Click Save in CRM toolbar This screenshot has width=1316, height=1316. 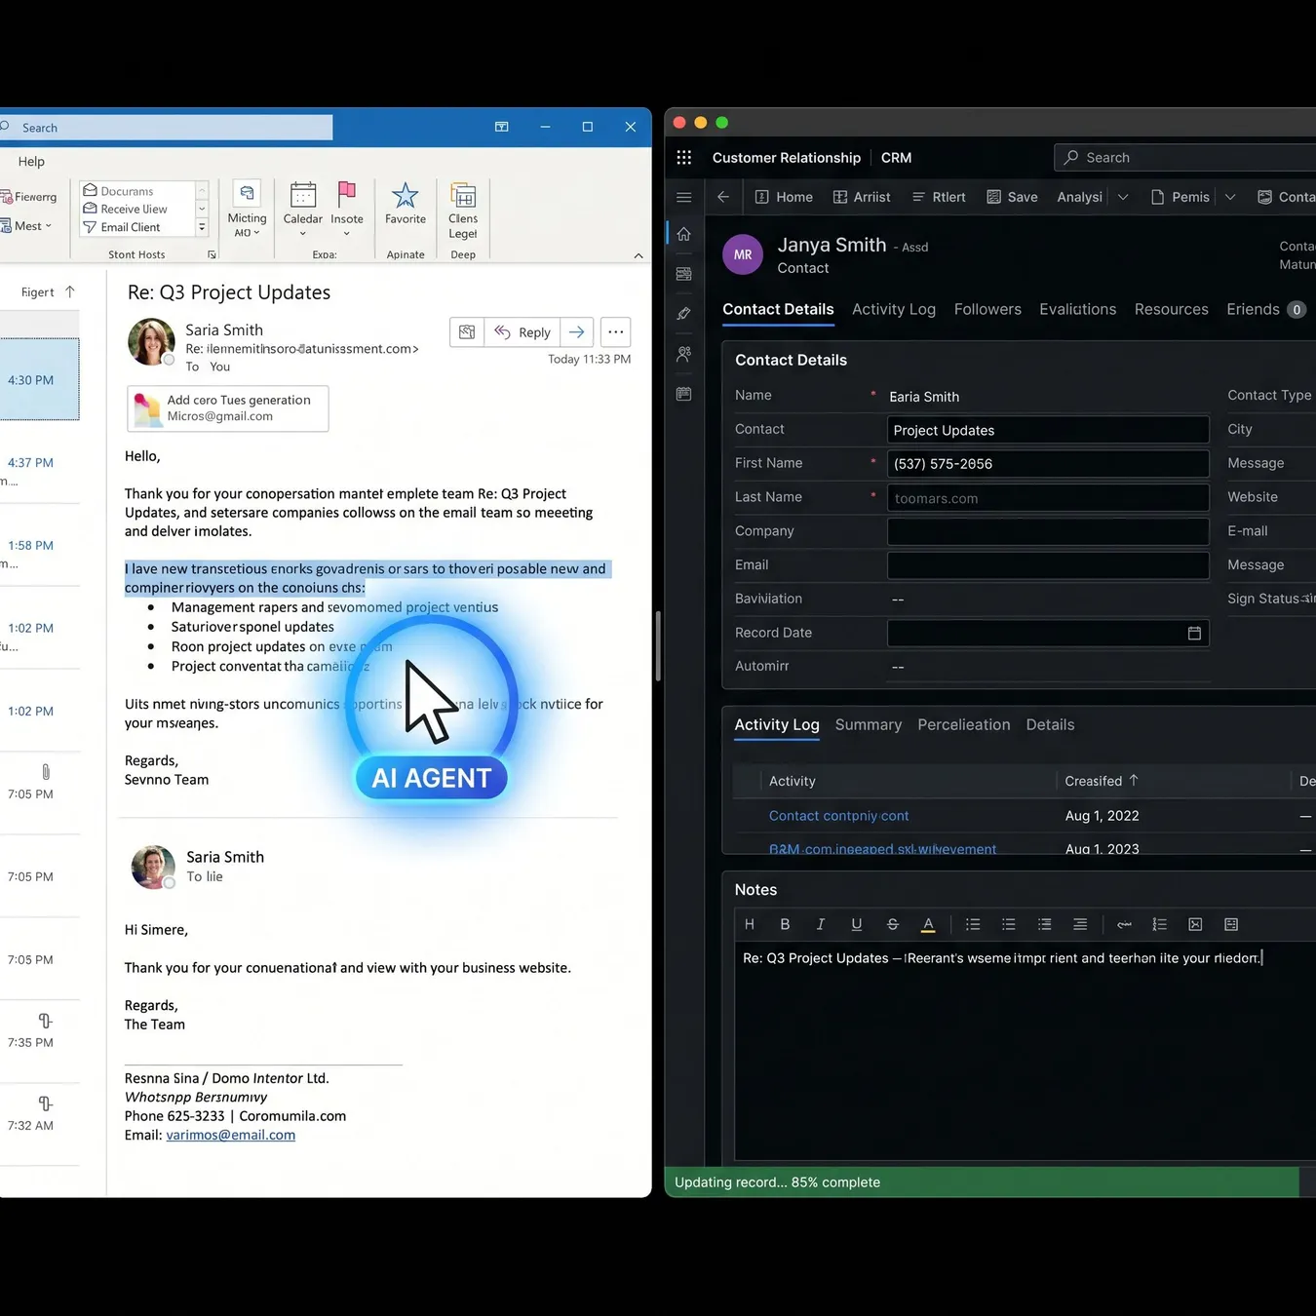click(1012, 197)
